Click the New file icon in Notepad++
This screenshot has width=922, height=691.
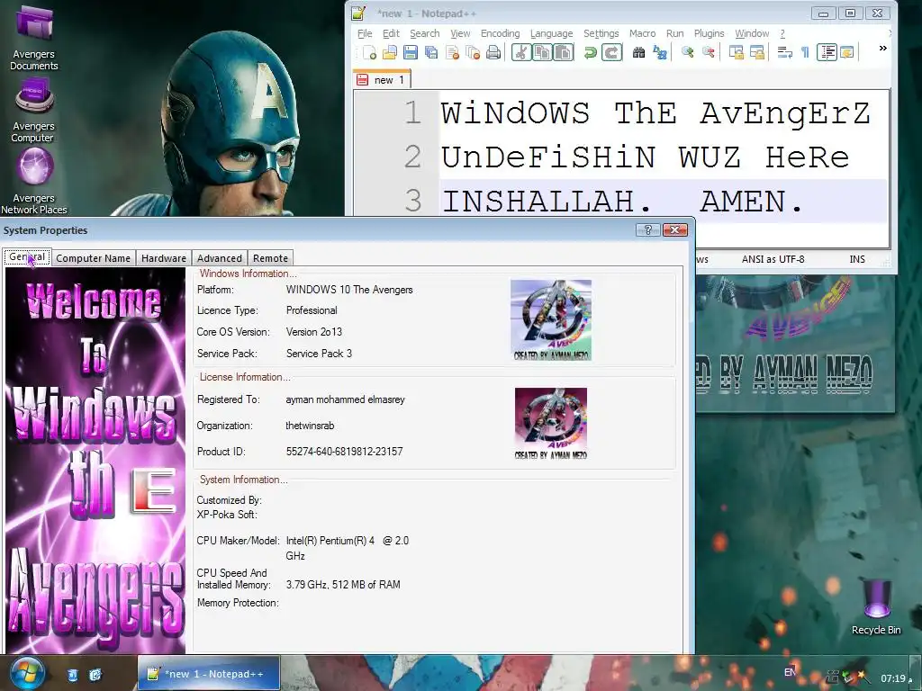pyautogui.click(x=369, y=53)
